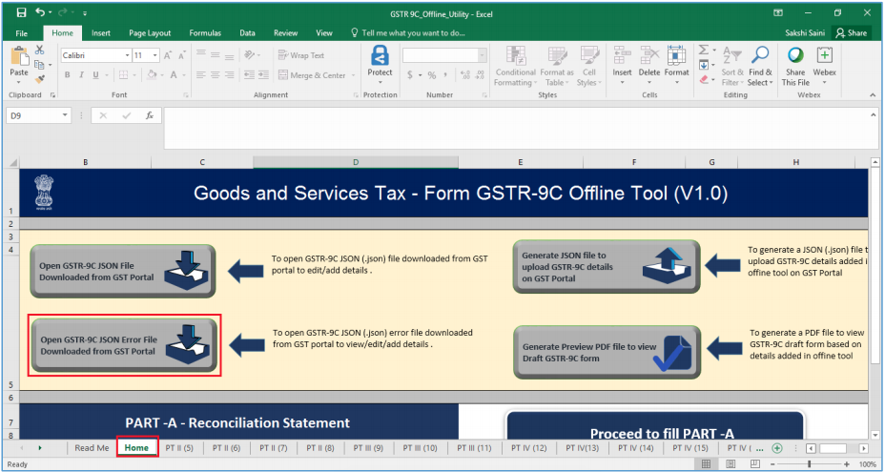This screenshot has height=472, width=885.
Task: Toggle Italic formatting
Action: point(81,75)
